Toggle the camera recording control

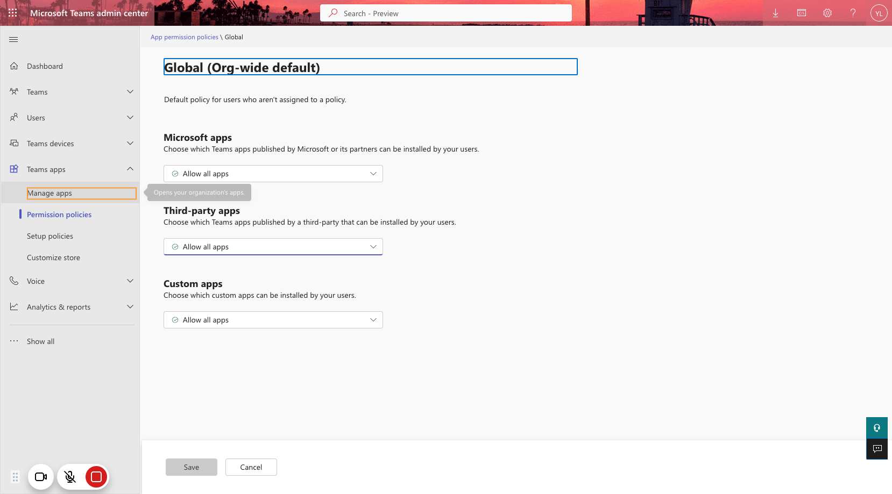41,477
